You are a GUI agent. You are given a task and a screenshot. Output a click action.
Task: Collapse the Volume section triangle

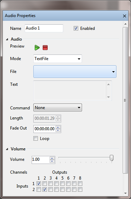click(x=7, y=149)
